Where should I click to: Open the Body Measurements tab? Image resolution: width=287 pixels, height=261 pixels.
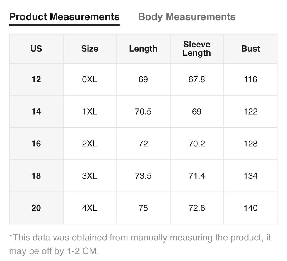[x=187, y=17]
